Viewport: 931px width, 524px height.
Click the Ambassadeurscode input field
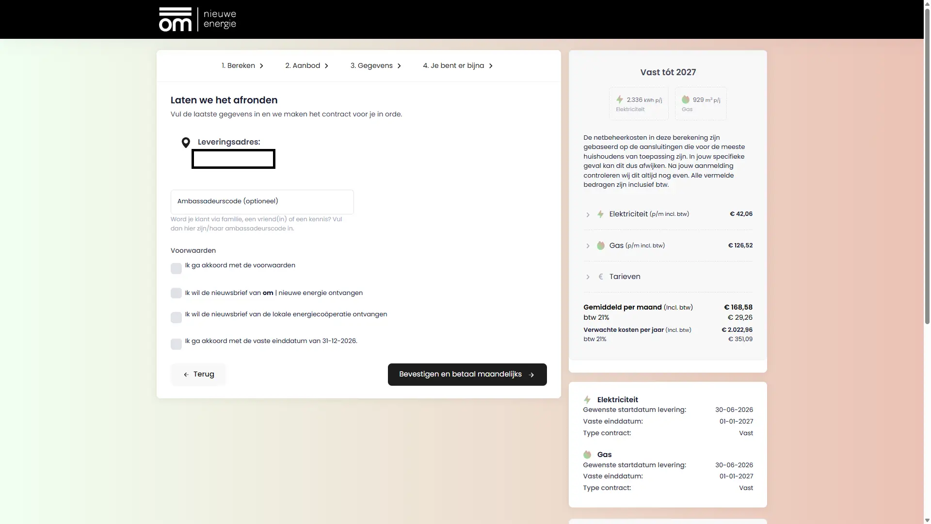pos(262,201)
